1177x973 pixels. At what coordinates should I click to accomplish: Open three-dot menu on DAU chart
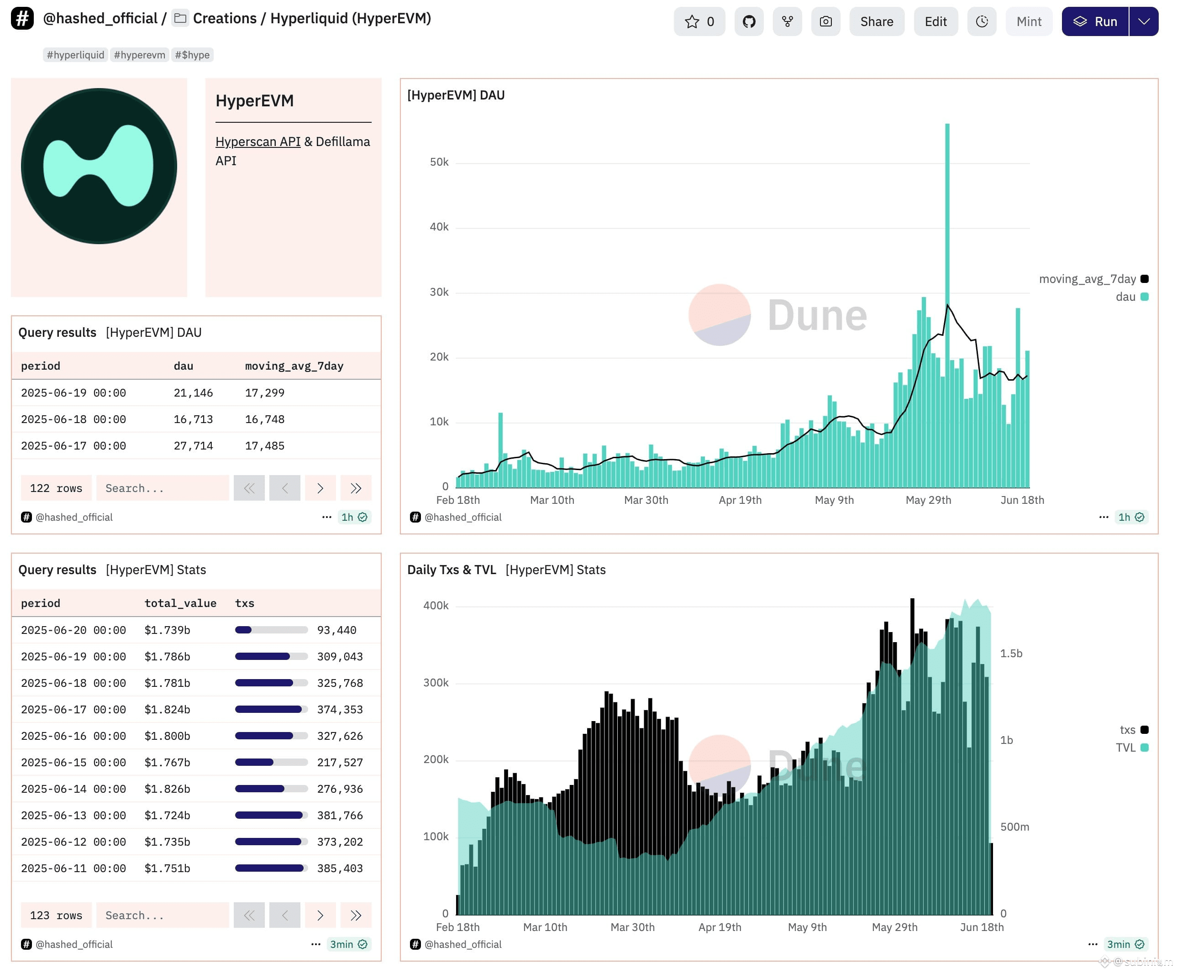coord(1103,517)
